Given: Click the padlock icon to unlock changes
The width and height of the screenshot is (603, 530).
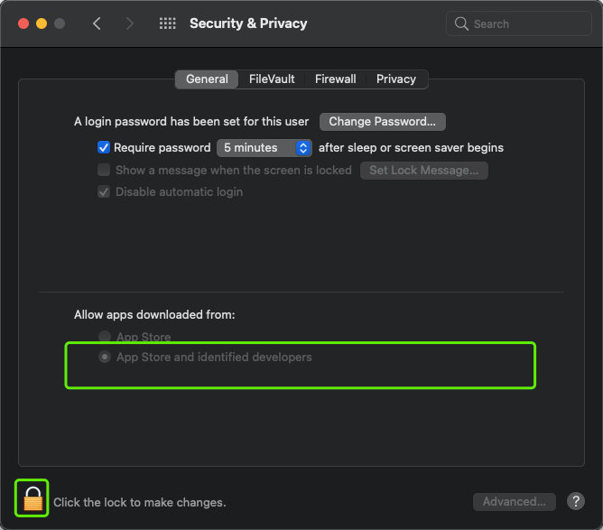Looking at the screenshot, I should pyautogui.click(x=33, y=498).
